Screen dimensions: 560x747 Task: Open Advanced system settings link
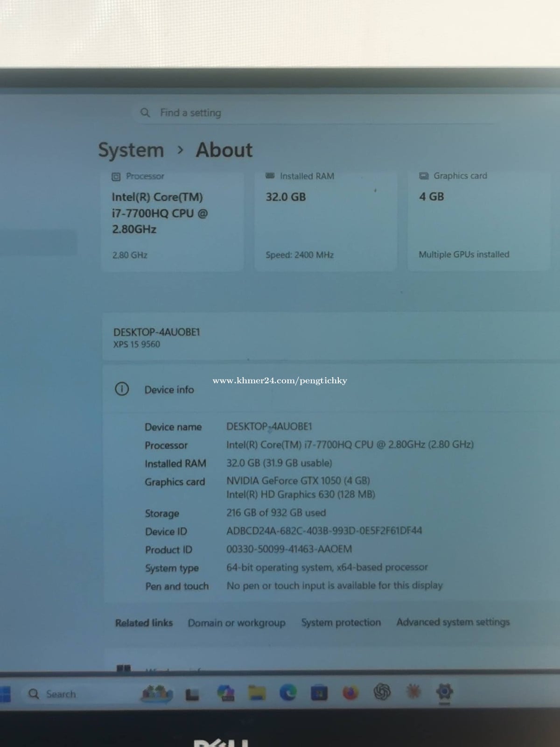click(453, 622)
